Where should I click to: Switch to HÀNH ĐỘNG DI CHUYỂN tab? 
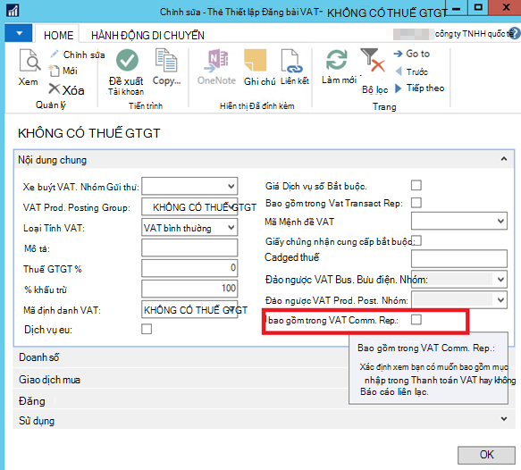[147, 35]
